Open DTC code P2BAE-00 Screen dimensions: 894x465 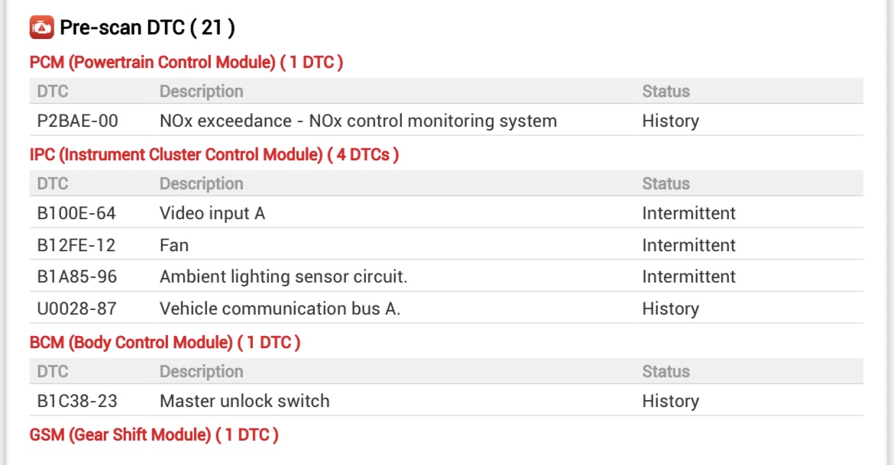pyautogui.click(x=77, y=121)
